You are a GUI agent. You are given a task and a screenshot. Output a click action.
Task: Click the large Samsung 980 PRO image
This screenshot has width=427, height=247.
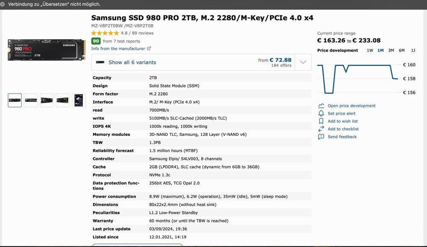47,50
